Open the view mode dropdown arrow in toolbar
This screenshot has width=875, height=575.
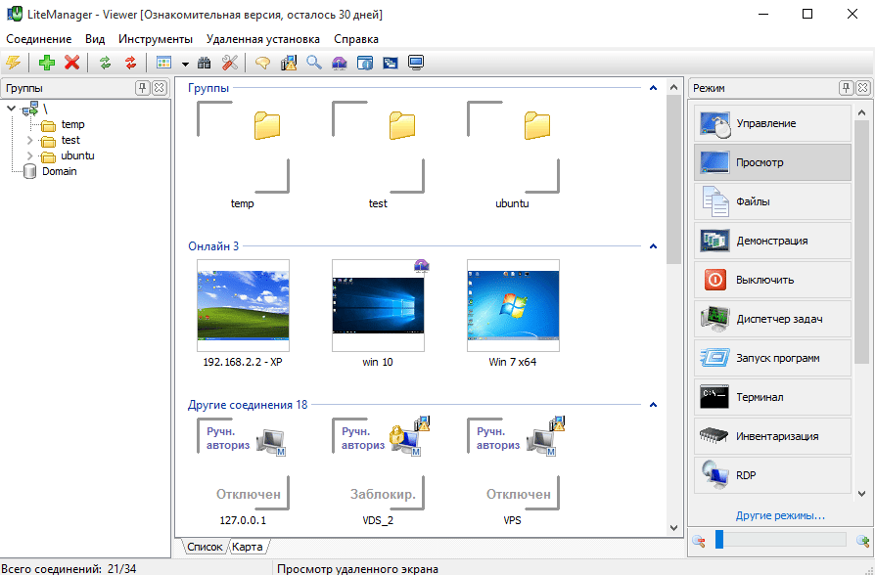point(185,64)
